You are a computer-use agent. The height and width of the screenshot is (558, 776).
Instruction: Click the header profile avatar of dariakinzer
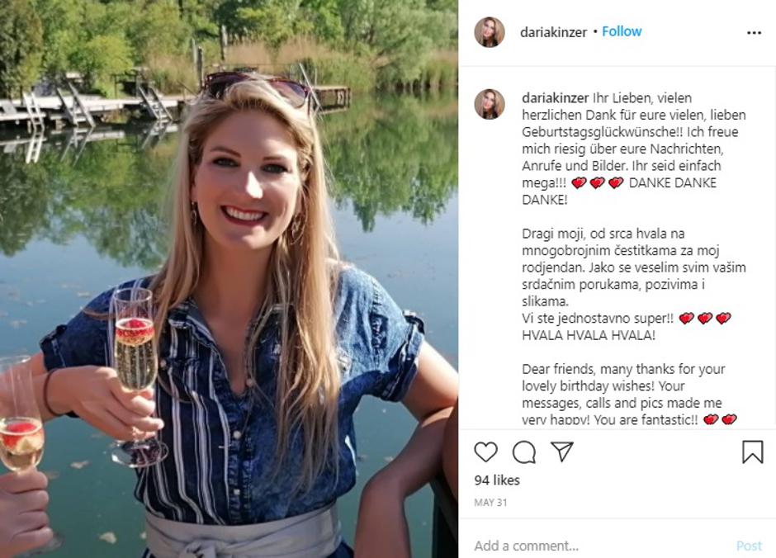(x=490, y=32)
